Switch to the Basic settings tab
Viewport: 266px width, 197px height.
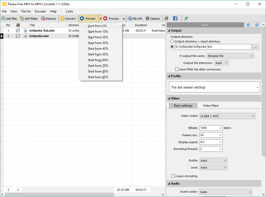pyautogui.click(x=183, y=106)
